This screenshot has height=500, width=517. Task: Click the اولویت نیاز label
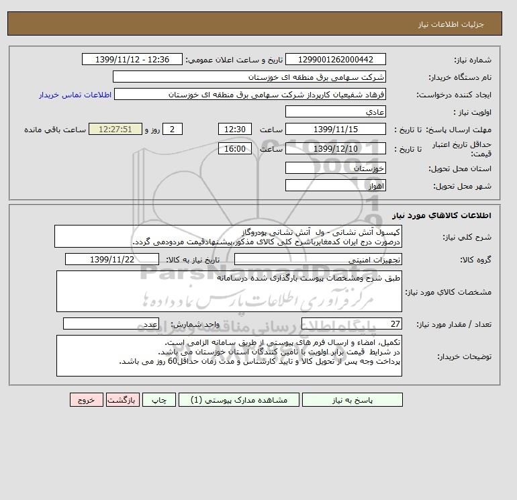click(472, 112)
